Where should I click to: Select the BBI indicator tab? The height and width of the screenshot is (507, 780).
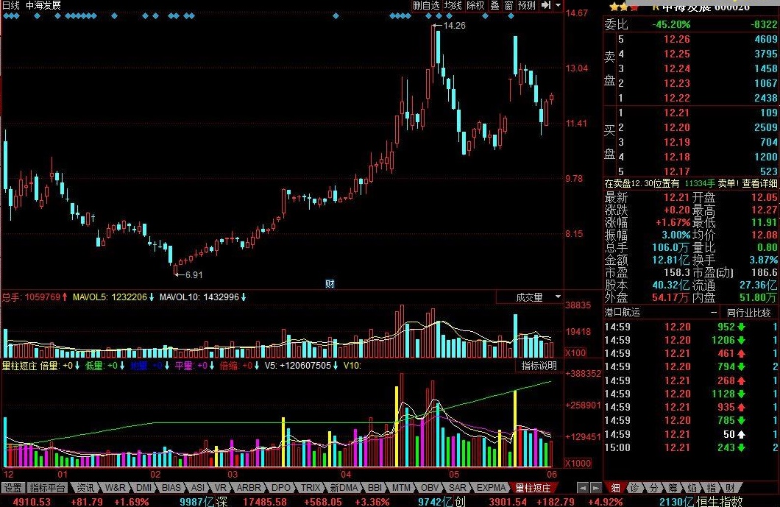pos(375,488)
